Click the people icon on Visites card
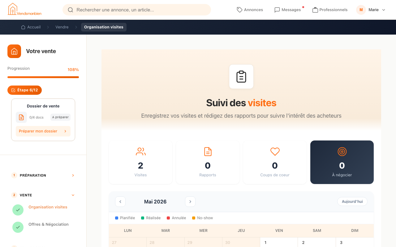This screenshot has width=396, height=247. tap(140, 152)
